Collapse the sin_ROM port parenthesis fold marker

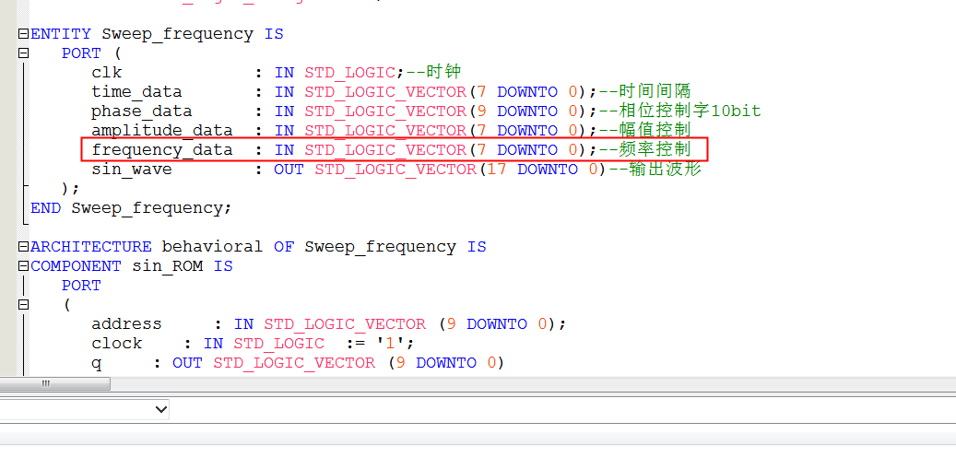pyautogui.click(x=23, y=305)
